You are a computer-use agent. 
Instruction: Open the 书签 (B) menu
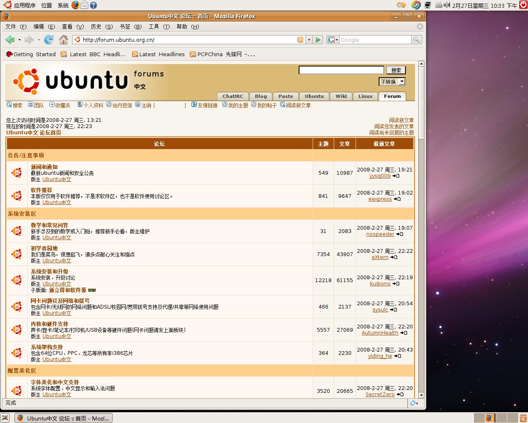pyautogui.click(x=131, y=26)
